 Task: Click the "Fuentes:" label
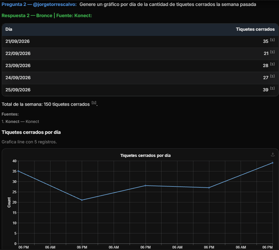click(10, 114)
